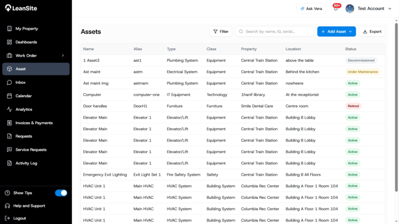The image size is (399, 224).
Task: Sort by the Name column header
Action: pos(88,49)
